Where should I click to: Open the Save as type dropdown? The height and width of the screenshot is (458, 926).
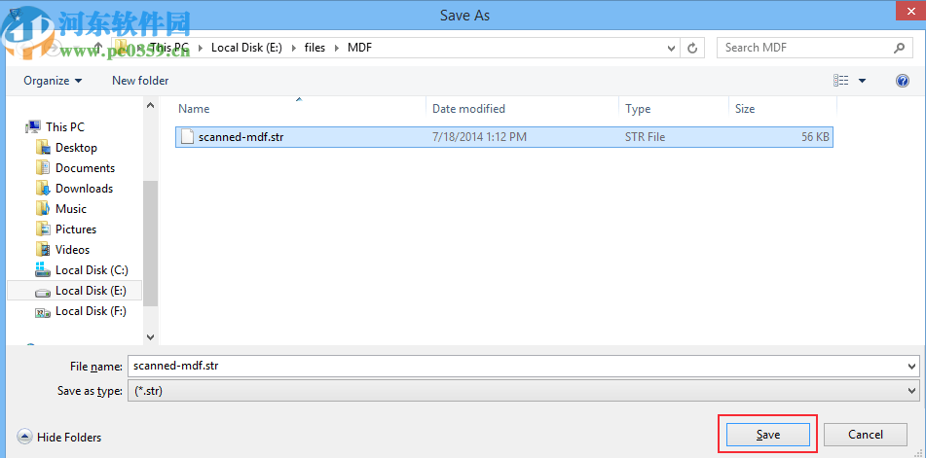point(523,390)
